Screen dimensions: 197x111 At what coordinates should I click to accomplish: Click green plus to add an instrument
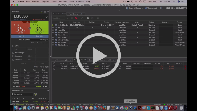35,94
